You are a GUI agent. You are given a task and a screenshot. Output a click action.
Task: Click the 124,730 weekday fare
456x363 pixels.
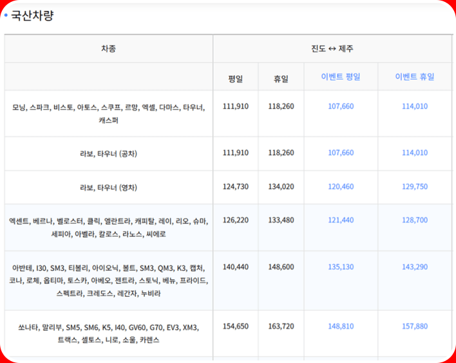click(x=236, y=186)
